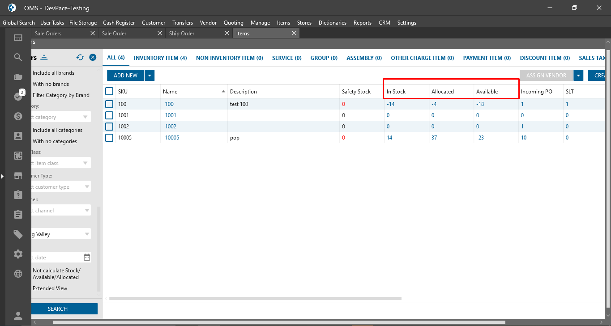611x326 pixels.
Task: Open the Reports menu
Action: click(x=362, y=23)
